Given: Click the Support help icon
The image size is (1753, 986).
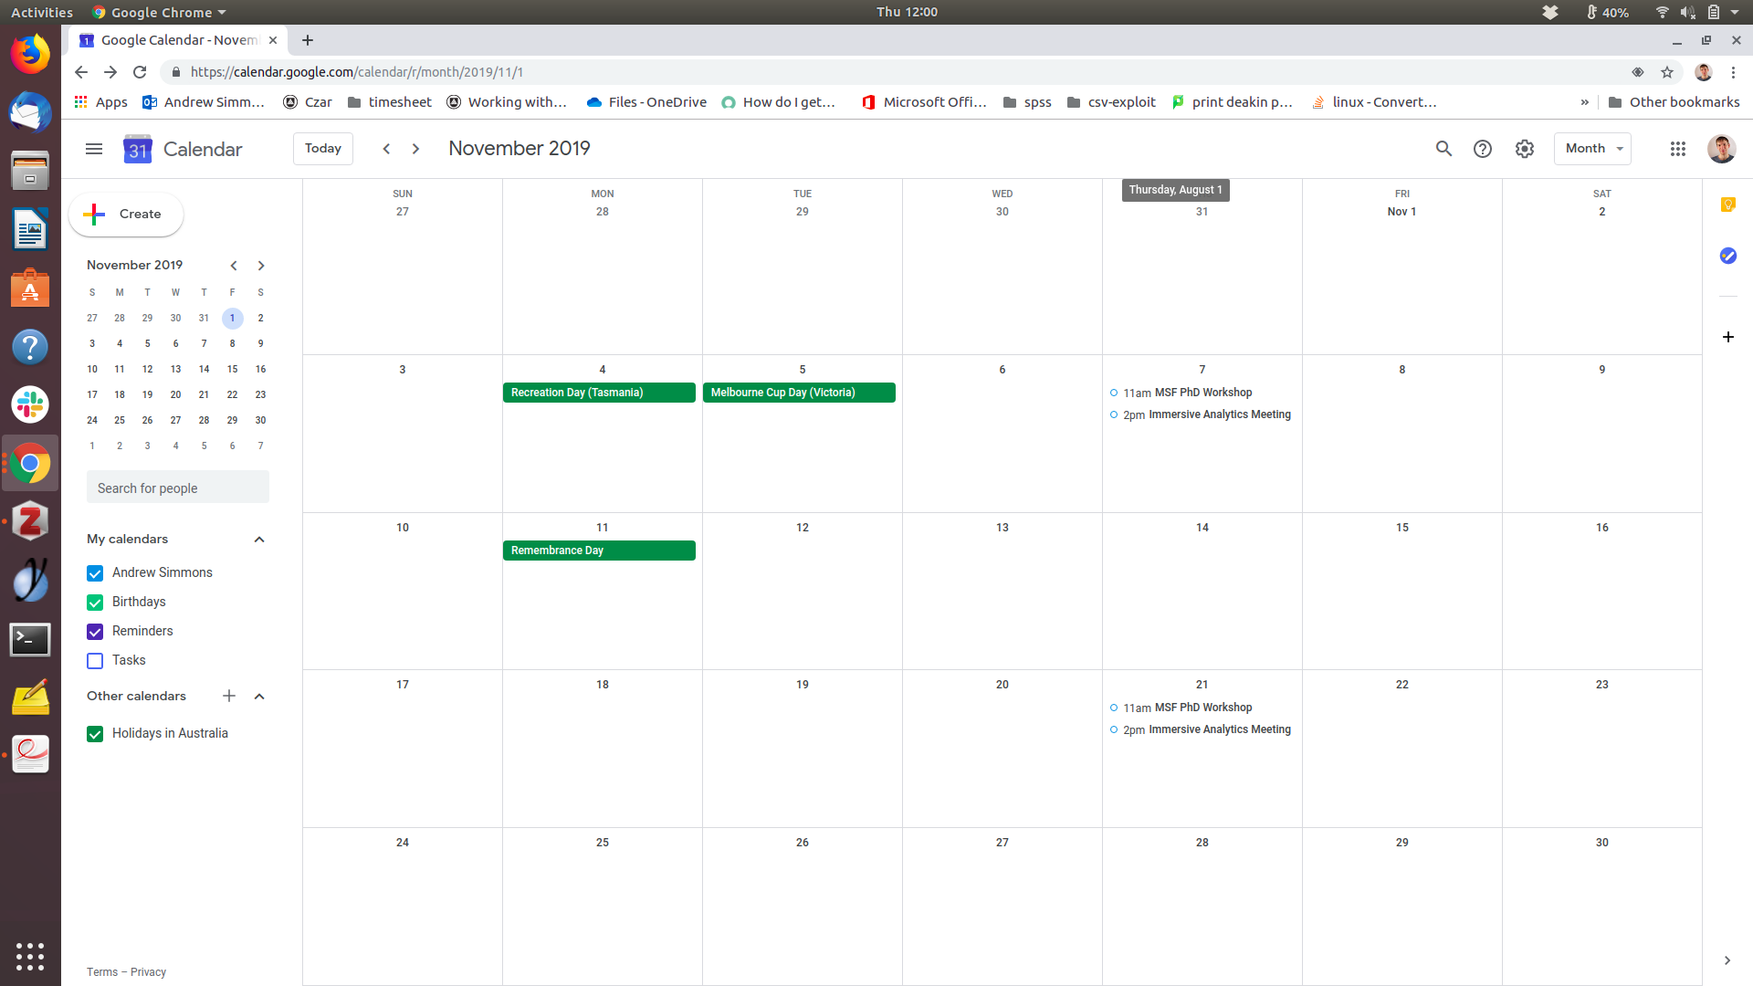Looking at the screenshot, I should (1483, 149).
